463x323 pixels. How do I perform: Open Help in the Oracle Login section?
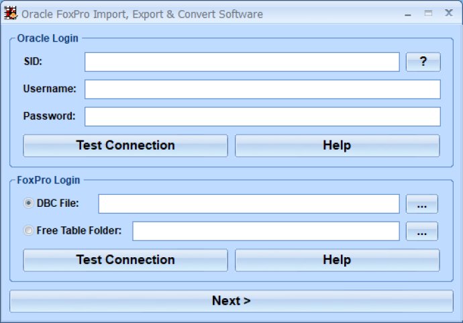pos(338,146)
